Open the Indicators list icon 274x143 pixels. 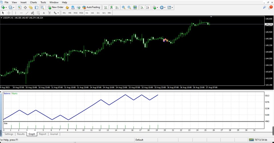(x=154, y=7)
